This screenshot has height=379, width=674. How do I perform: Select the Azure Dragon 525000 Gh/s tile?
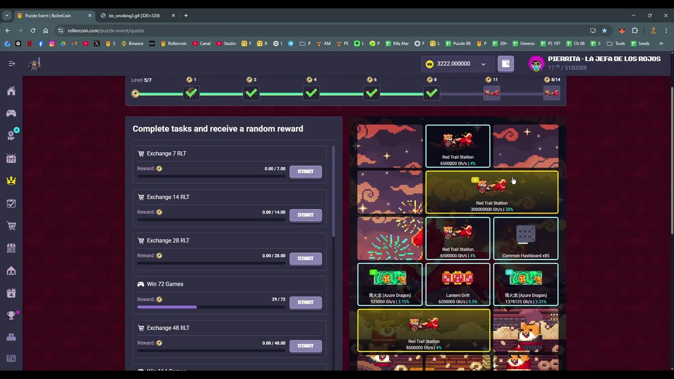[390, 284]
